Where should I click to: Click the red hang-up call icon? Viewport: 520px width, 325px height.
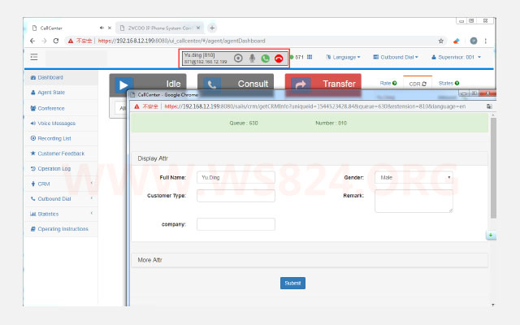tap(279, 58)
